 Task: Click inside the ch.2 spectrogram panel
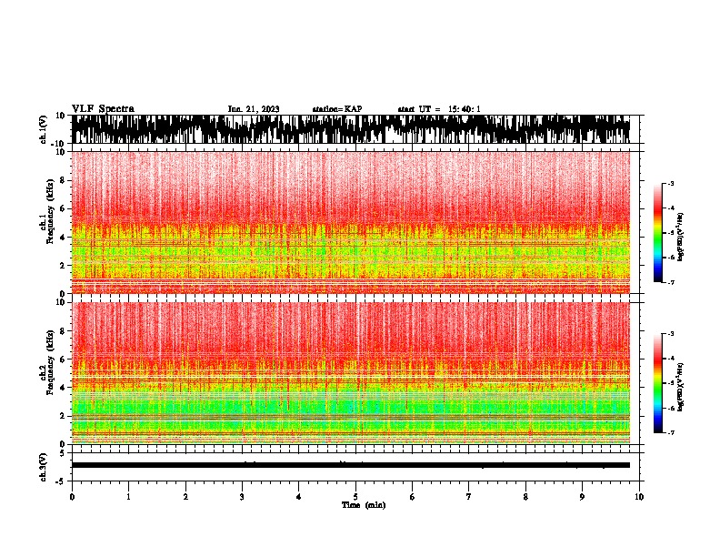pyautogui.click(x=351, y=373)
